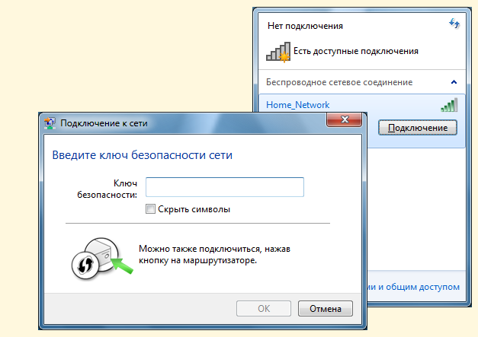
Task: Click the available connections signal icon
Action: click(275, 51)
